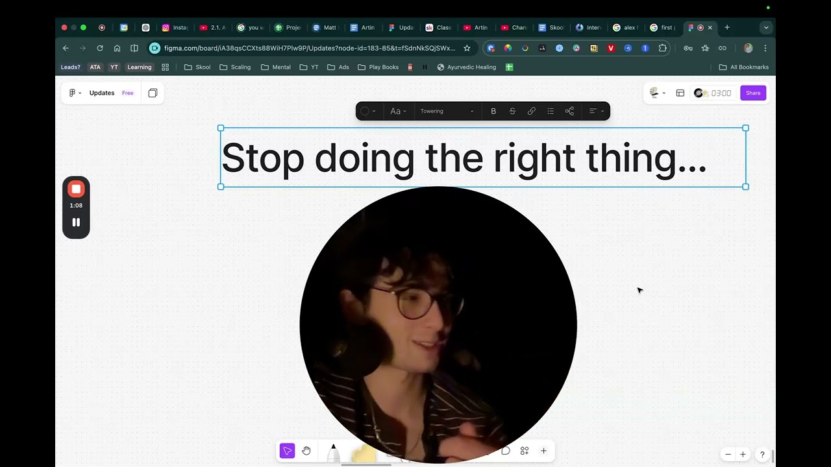Click the purple Share button
Viewport: 831px width, 467px height.
pyautogui.click(x=753, y=93)
